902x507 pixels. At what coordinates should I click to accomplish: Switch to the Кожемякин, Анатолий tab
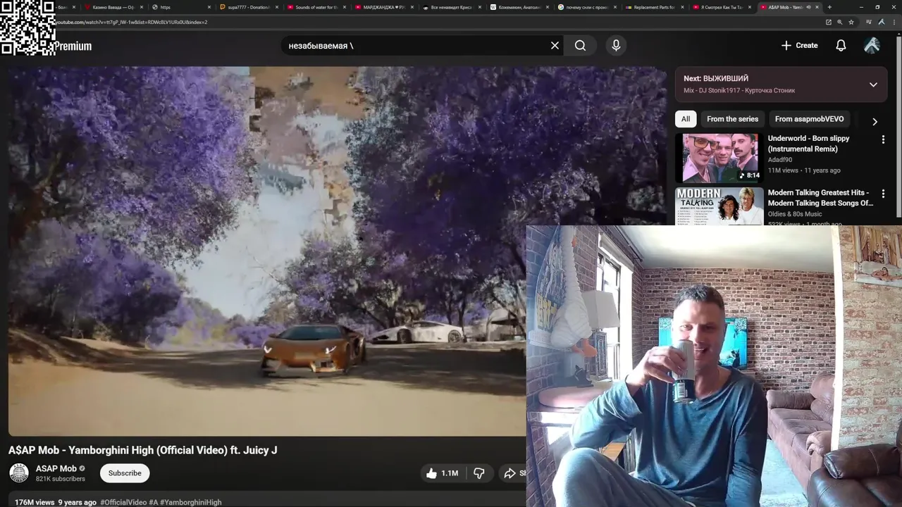point(519,7)
